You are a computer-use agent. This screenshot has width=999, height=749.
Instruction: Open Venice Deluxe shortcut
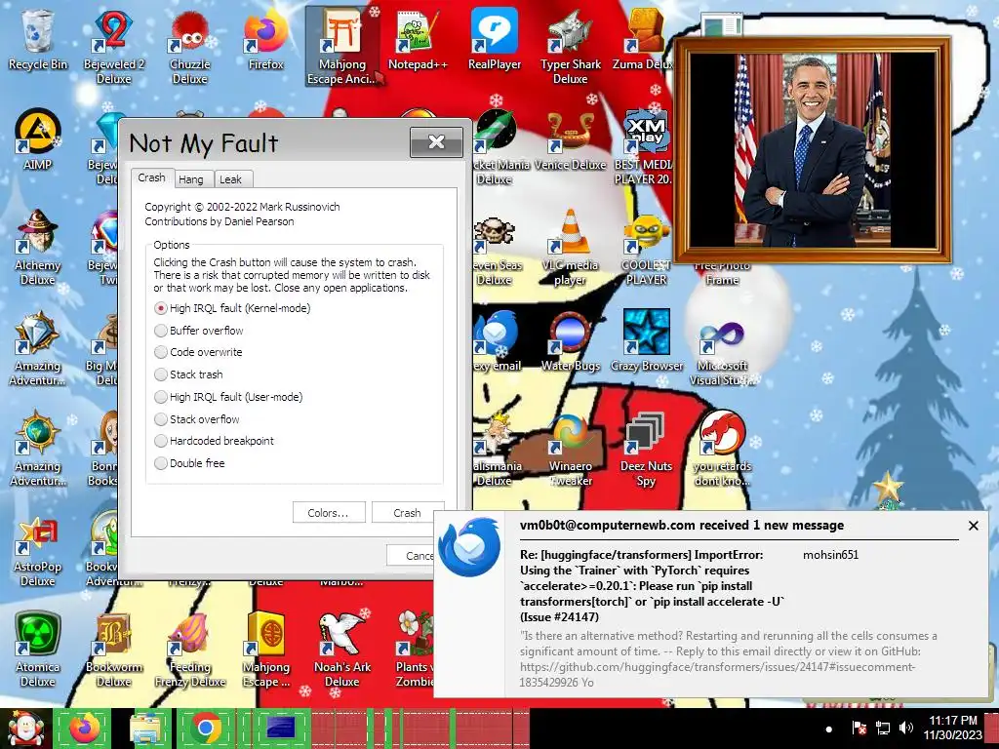tap(570, 140)
